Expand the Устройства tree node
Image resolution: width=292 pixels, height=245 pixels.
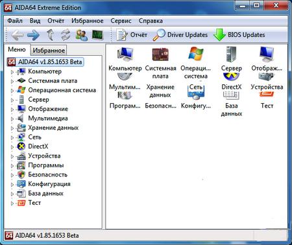pyautogui.click(x=12, y=156)
